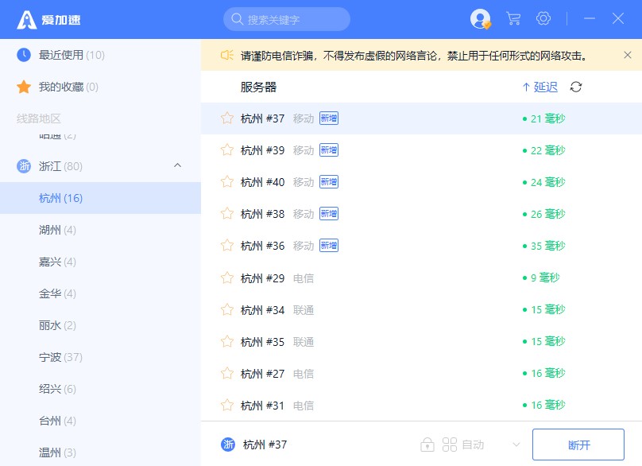
Task: Click the lock icon in bottom bar
Action: point(427,445)
